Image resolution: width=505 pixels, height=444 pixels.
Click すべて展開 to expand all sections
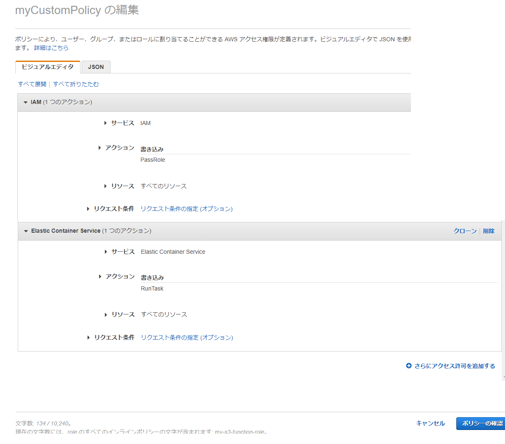[x=32, y=84]
